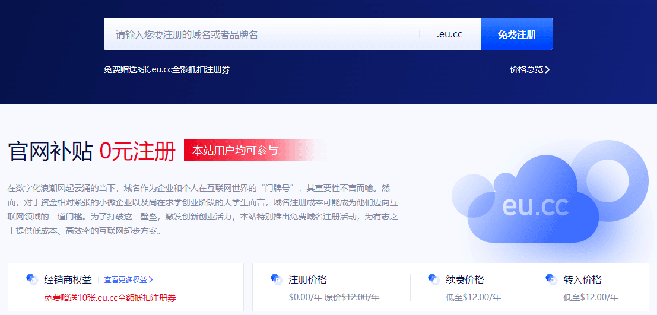Viewport: 657px width, 315px height.
Task: Click the chevron after 查看更多权益
Action: coord(151,280)
